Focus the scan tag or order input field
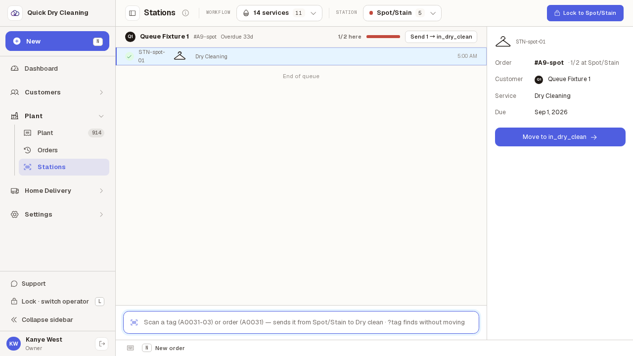The image size is (633, 356). [x=301, y=322]
